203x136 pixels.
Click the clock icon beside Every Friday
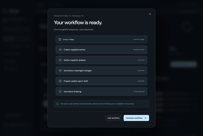tap(60, 39)
